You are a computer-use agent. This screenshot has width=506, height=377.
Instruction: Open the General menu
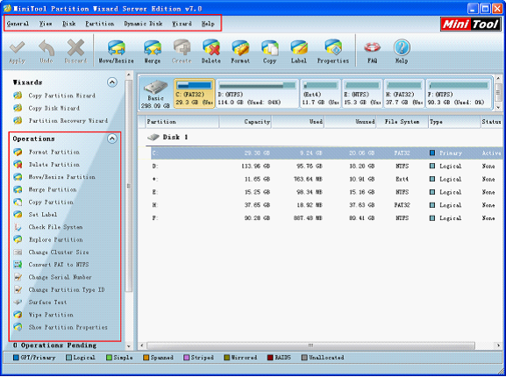coord(18,24)
